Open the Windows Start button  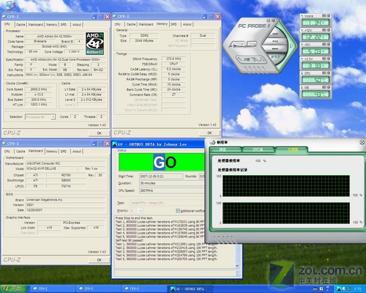tap(13, 289)
